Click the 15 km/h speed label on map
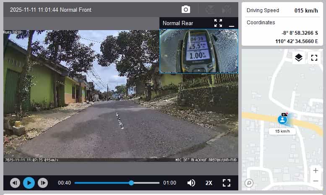The width and height of the screenshot is (326, 195). tap(283, 131)
